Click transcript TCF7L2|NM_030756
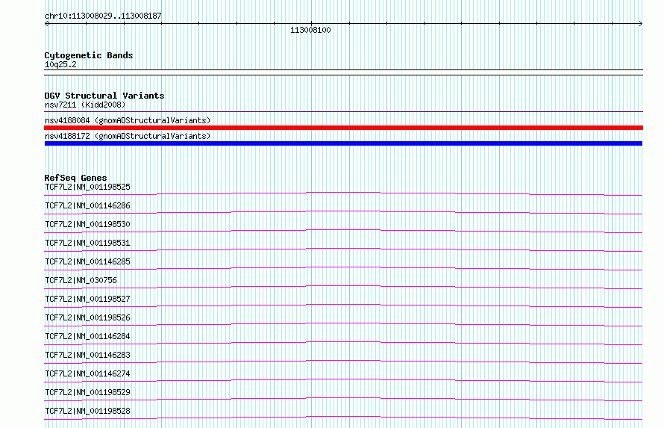The width and height of the screenshot is (664, 428). pos(81,280)
